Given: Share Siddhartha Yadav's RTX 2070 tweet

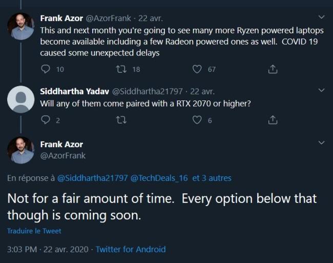Looking at the screenshot, I should coord(273,121).
